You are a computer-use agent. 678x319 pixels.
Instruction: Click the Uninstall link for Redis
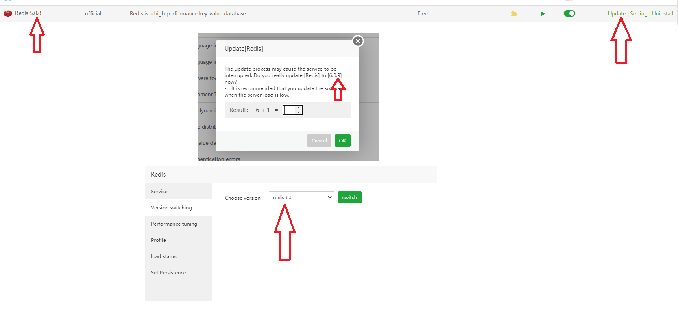pos(663,13)
